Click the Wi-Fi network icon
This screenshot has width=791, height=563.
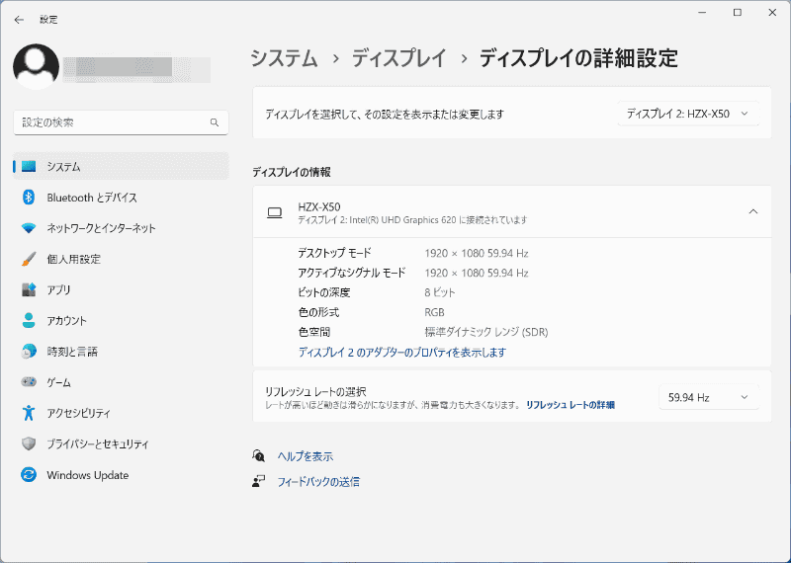(x=29, y=228)
